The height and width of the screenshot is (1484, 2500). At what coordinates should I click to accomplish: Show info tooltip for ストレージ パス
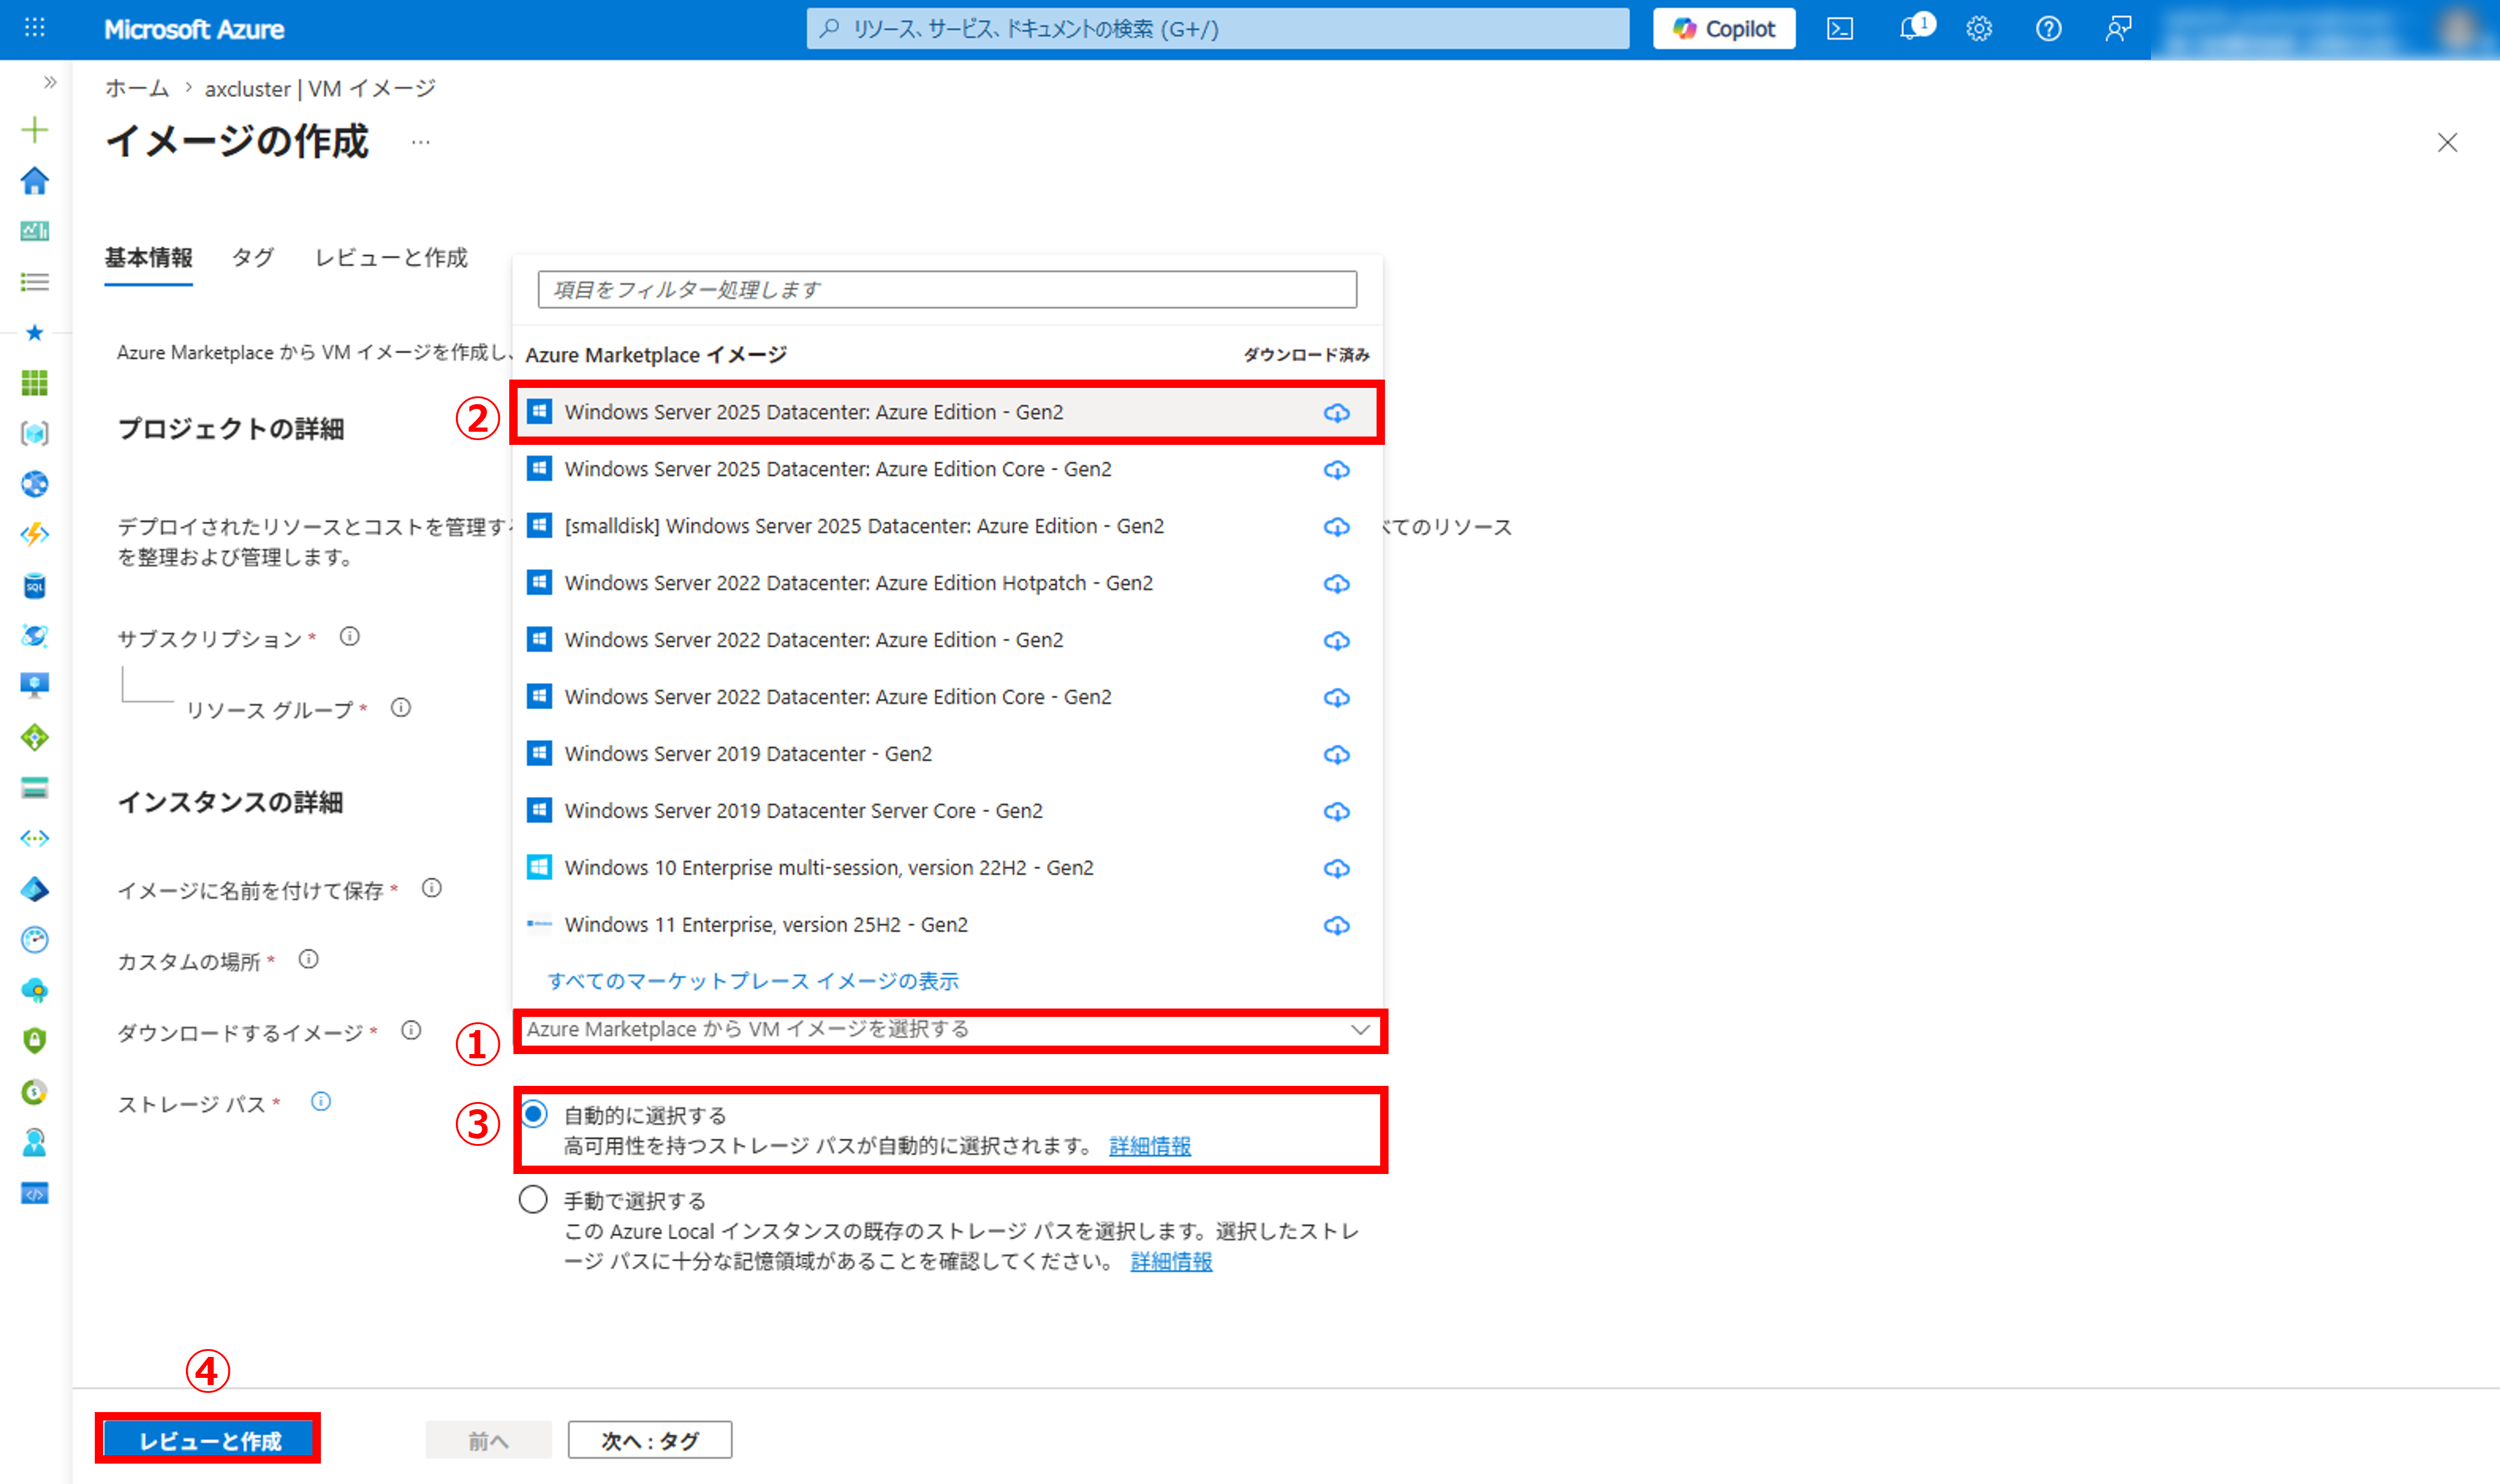321,1102
